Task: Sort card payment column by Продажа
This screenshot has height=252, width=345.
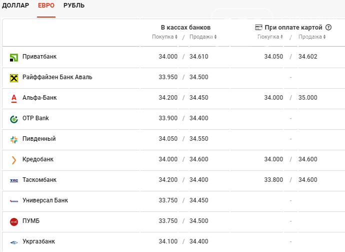Action: (x=312, y=37)
